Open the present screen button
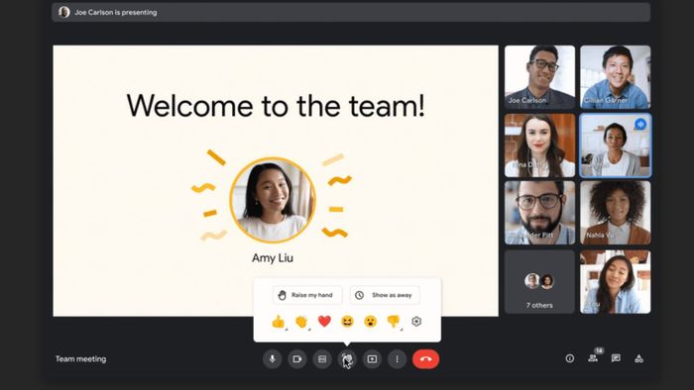Image resolution: width=694 pixels, height=390 pixels. [372, 359]
